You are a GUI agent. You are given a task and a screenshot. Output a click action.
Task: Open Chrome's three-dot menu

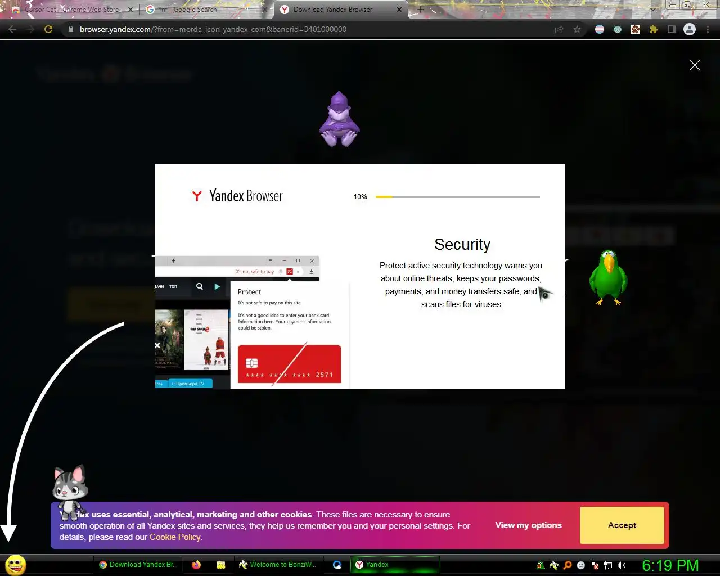[708, 29]
